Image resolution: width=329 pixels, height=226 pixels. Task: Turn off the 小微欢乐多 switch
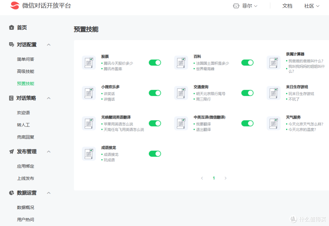click(x=155, y=93)
